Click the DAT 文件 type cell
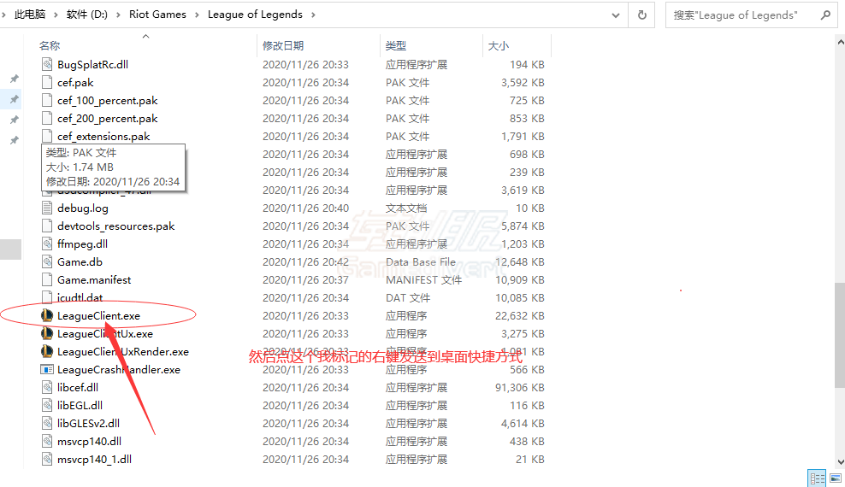 (408, 297)
